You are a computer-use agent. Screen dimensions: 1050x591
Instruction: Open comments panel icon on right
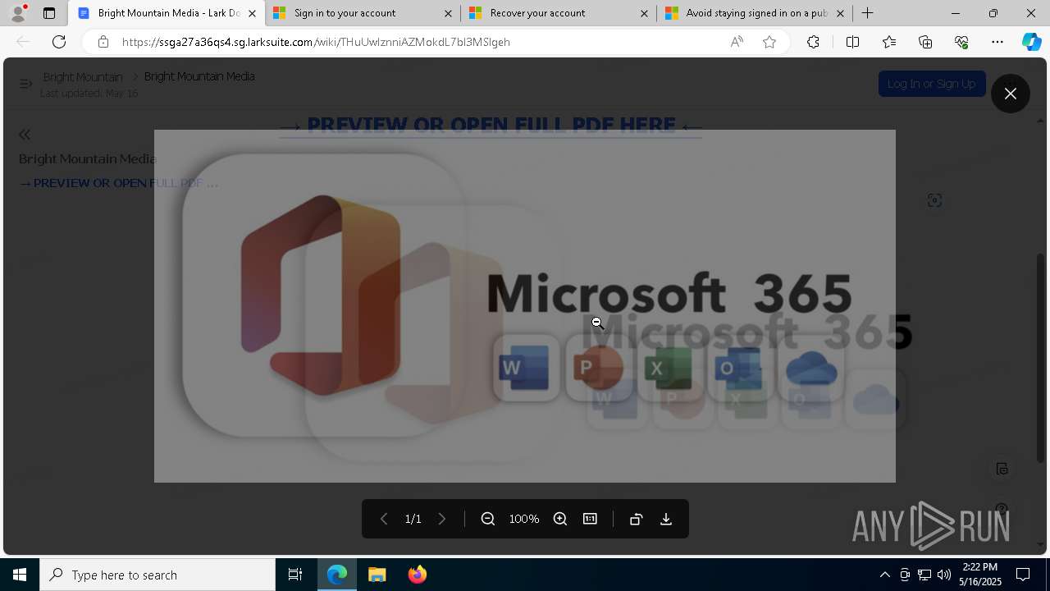pyautogui.click(x=1002, y=469)
